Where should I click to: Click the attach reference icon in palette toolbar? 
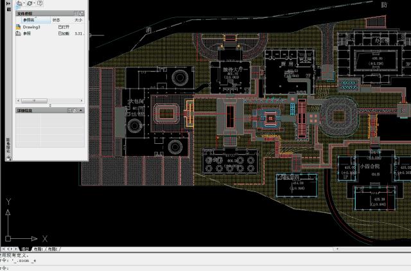(19, 3)
